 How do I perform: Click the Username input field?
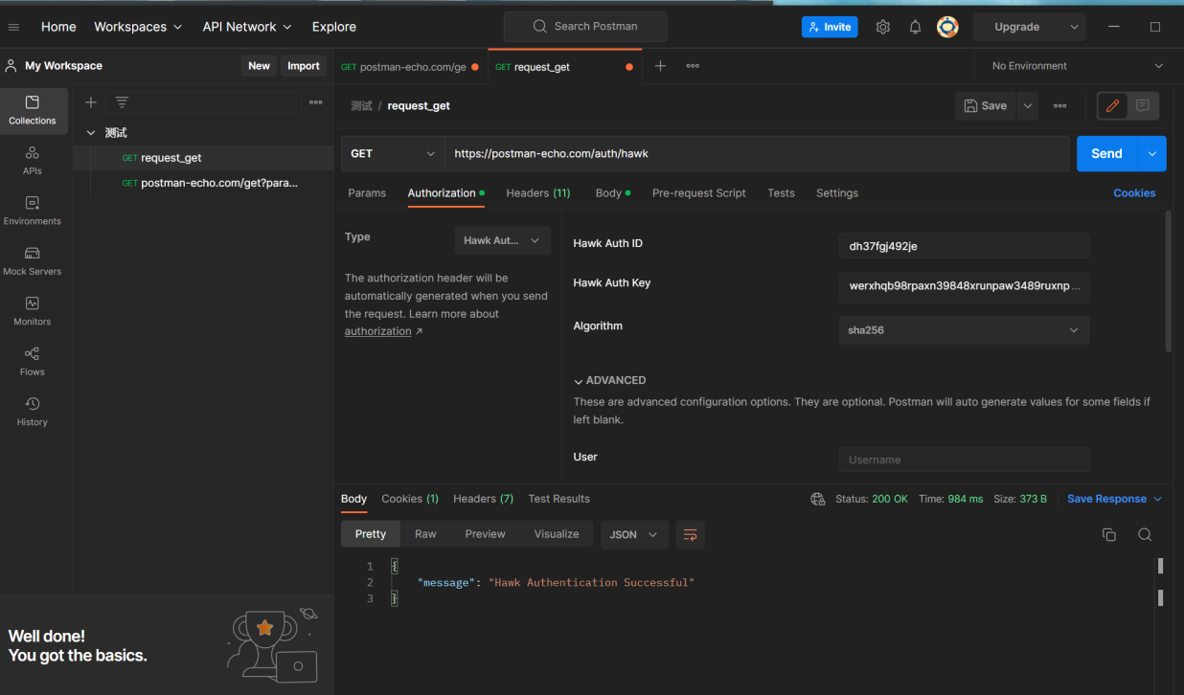964,460
